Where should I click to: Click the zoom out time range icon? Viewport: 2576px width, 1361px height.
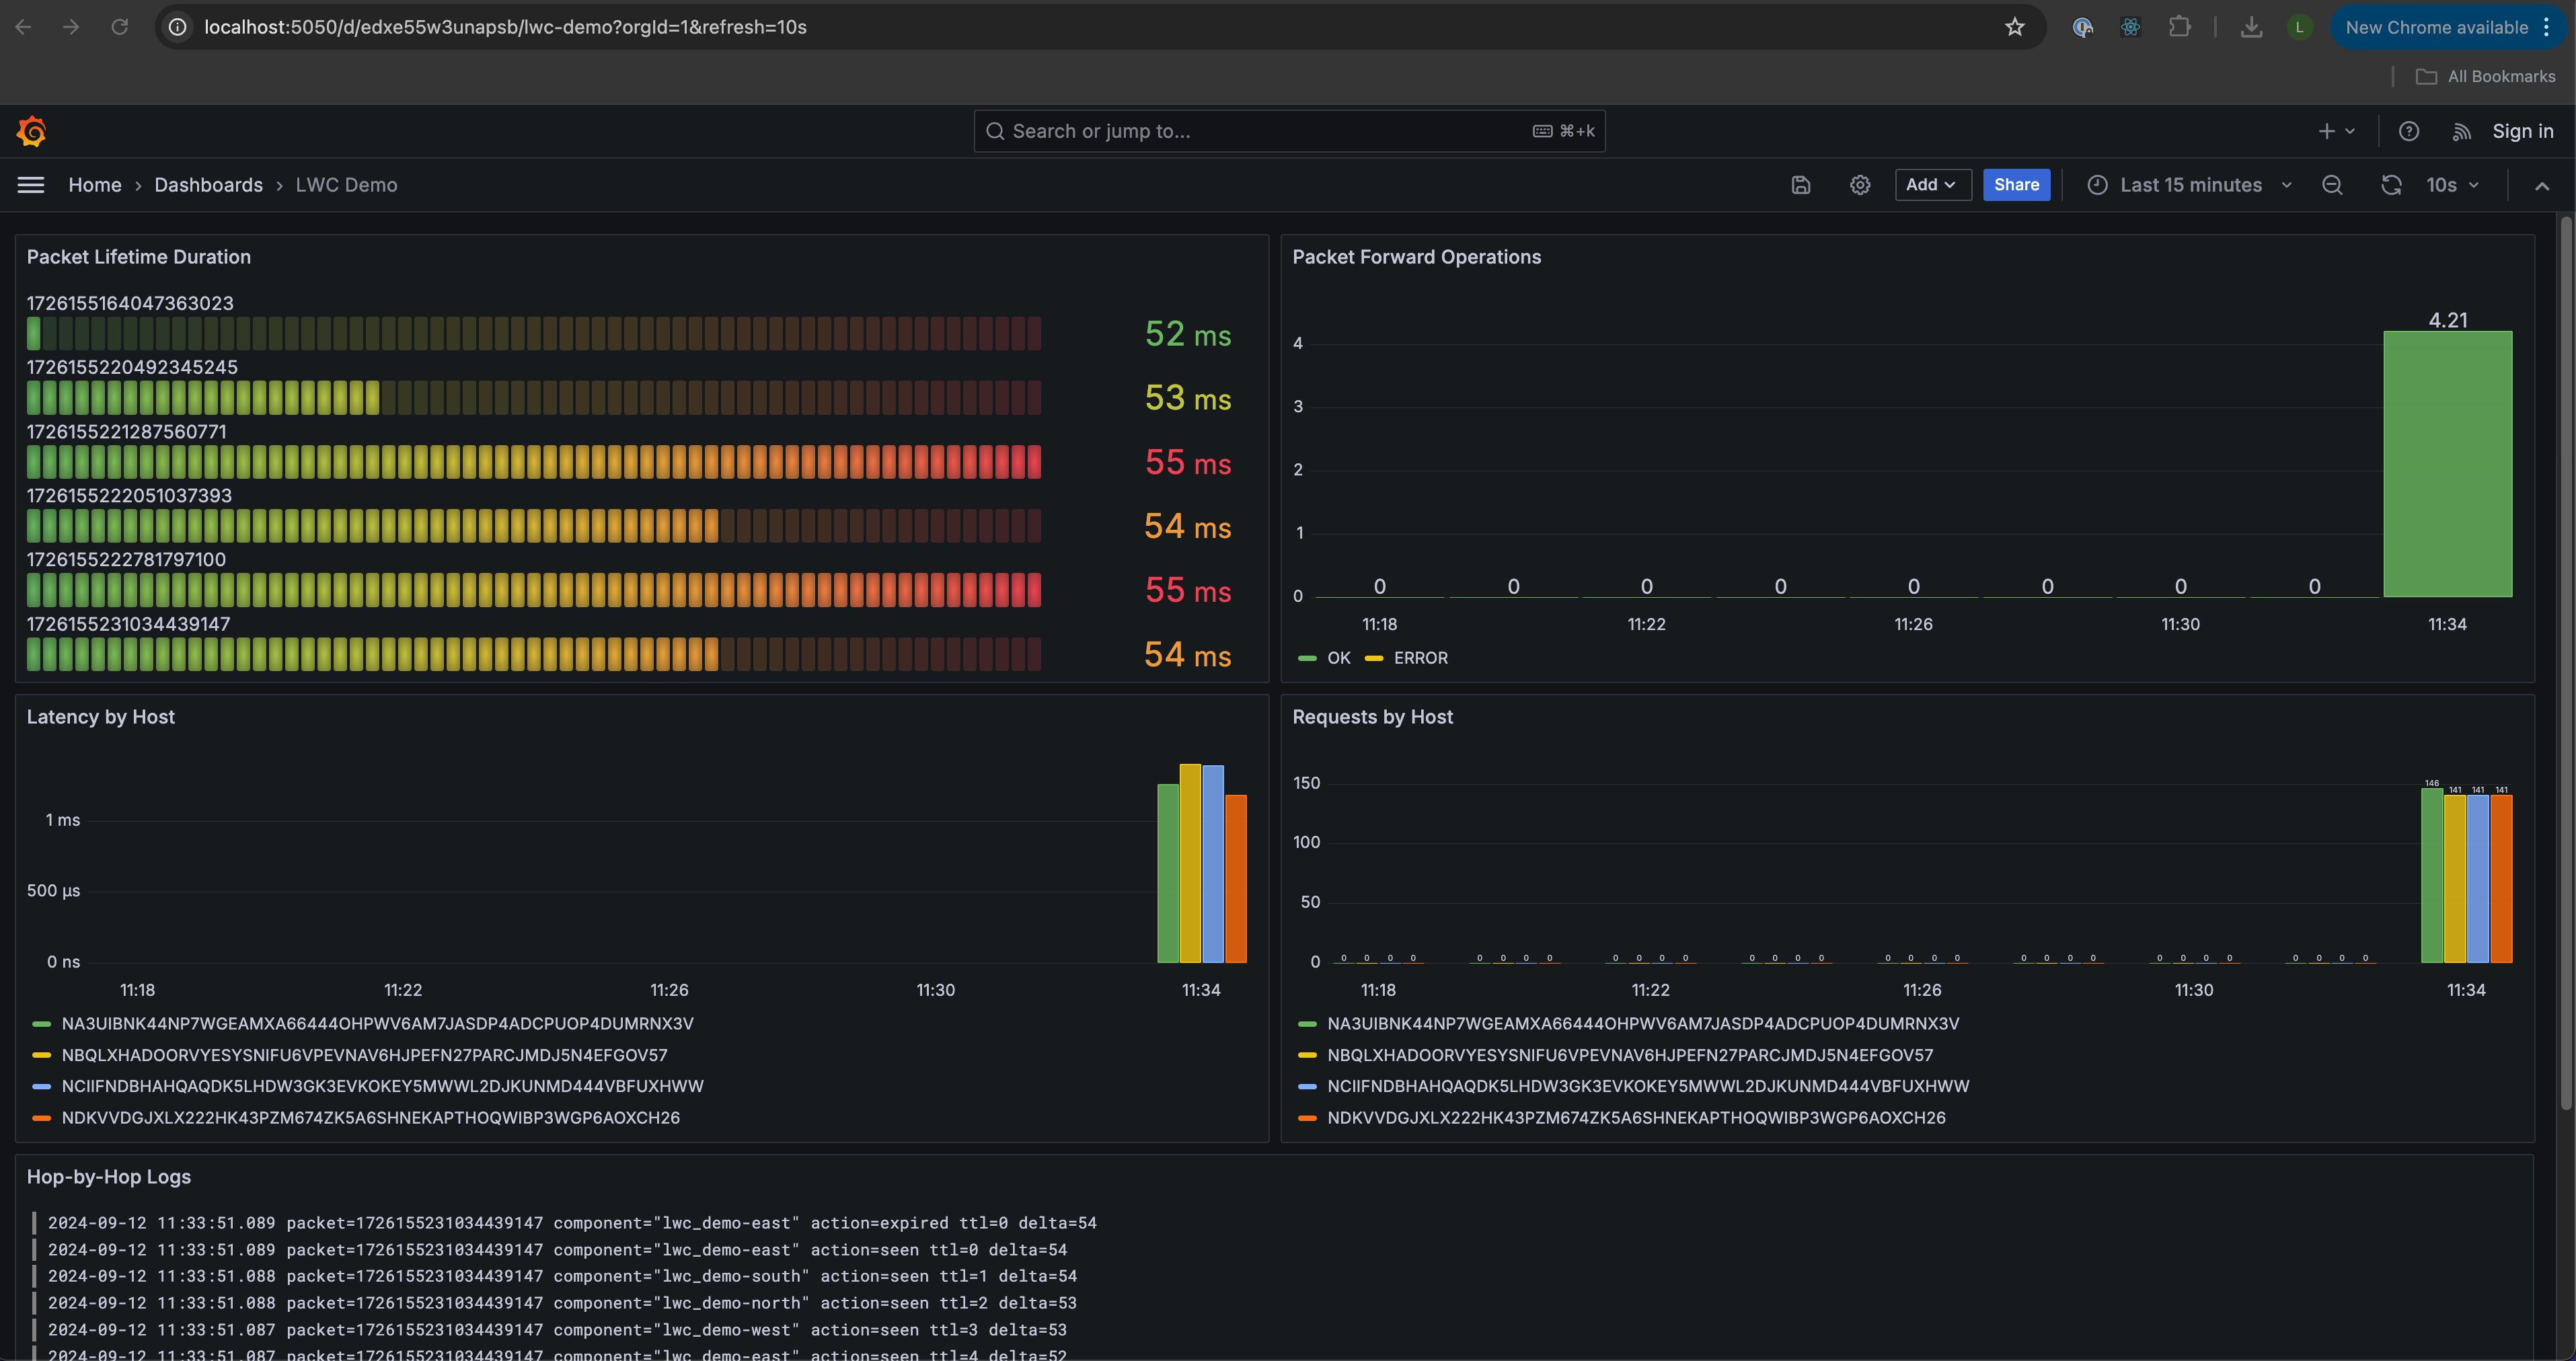tap(2332, 185)
